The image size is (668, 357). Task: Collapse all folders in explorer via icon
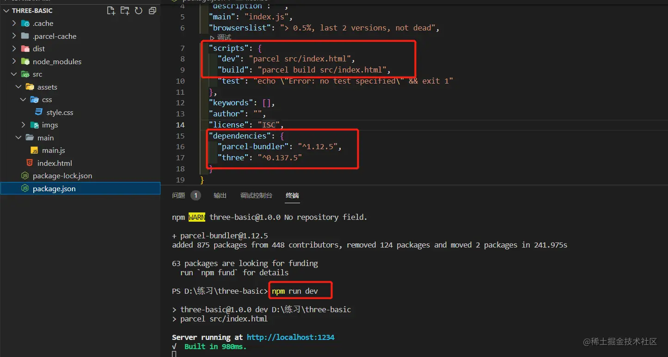click(152, 11)
